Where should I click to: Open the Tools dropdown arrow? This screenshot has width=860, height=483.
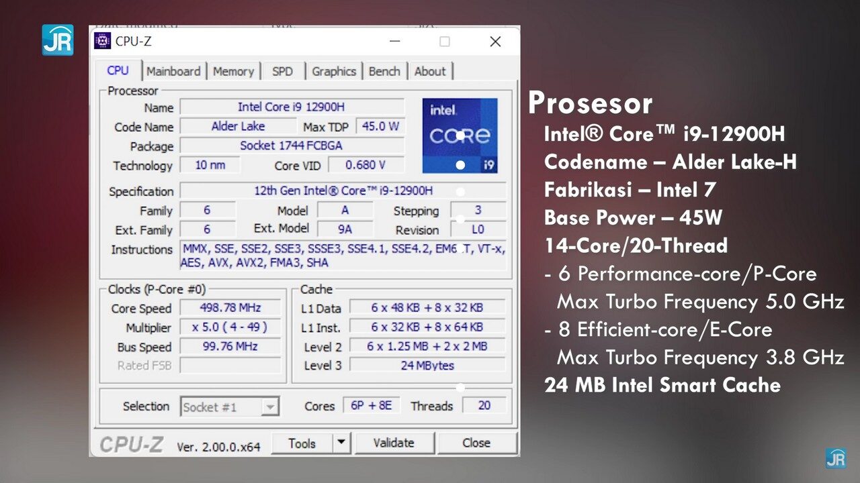[341, 443]
